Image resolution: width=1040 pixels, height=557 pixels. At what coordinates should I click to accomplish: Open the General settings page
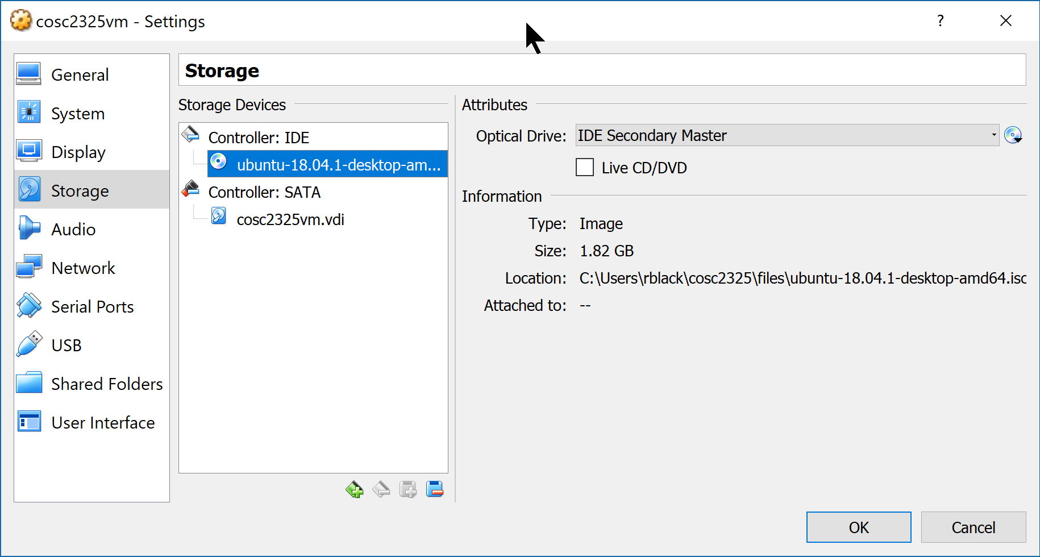pos(91,74)
